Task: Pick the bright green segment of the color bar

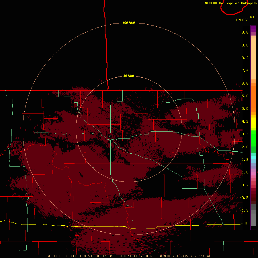Action: pyautogui.click(x=253, y=138)
